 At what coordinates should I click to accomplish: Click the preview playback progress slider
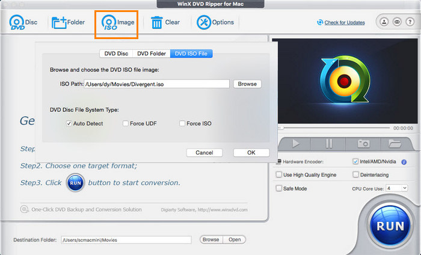pos(334,128)
